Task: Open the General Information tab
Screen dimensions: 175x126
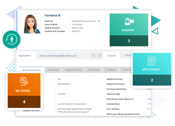Action: [31, 70]
